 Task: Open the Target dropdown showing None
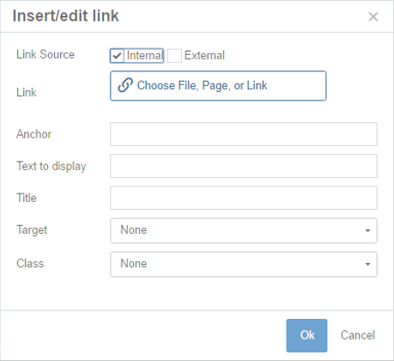click(x=244, y=230)
